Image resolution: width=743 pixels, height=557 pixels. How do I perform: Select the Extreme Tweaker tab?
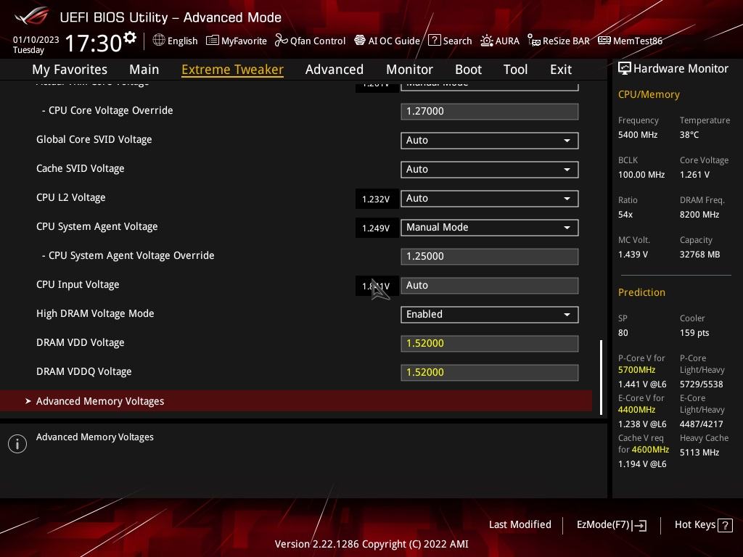coord(233,70)
